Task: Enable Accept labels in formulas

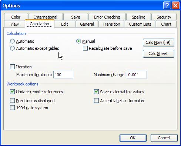Action: [96, 101]
